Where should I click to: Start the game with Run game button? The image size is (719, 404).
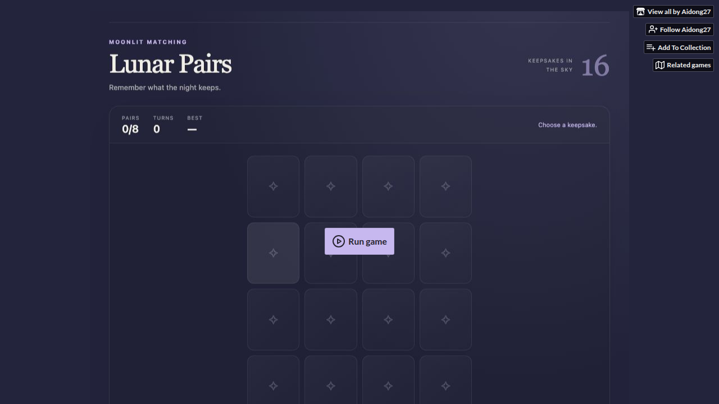(x=359, y=241)
